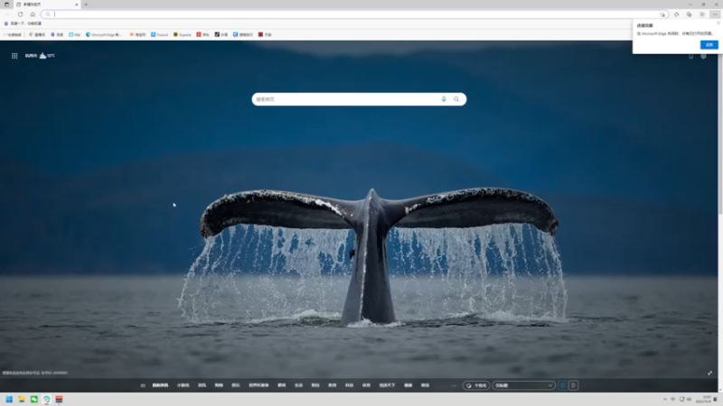Open the taskbar clock and date
The image size is (723, 406).
click(x=704, y=399)
